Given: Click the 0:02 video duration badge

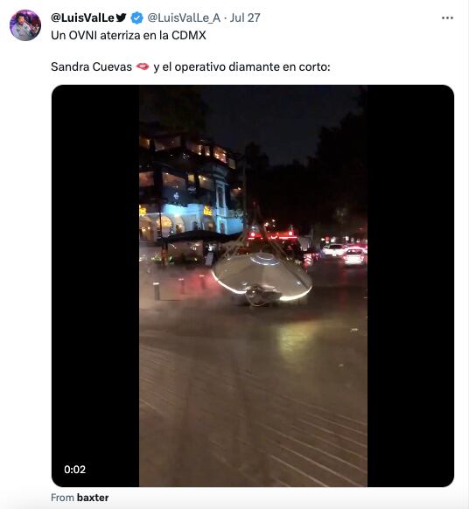Looking at the screenshot, I should (x=74, y=470).
